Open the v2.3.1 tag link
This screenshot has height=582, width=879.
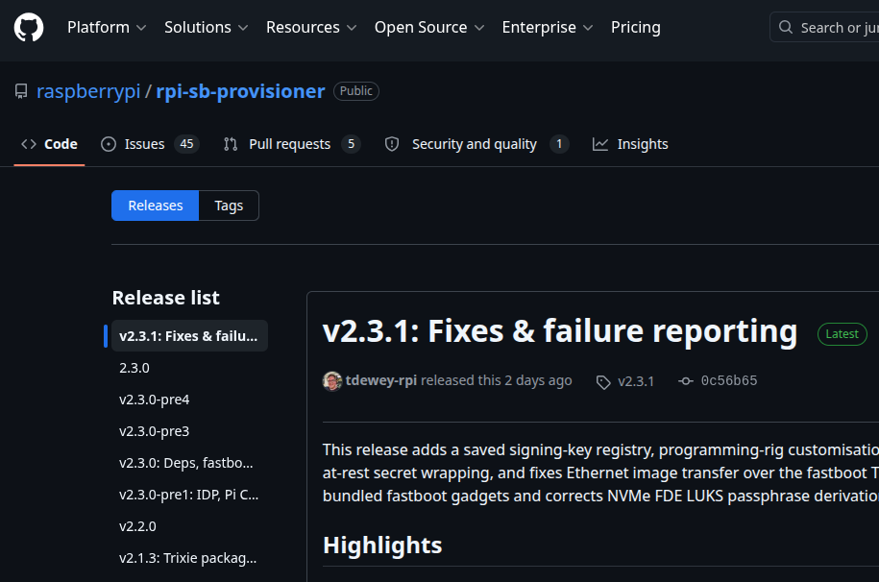click(636, 382)
